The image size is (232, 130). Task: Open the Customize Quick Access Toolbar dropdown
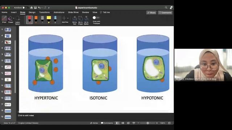click(x=49, y=8)
